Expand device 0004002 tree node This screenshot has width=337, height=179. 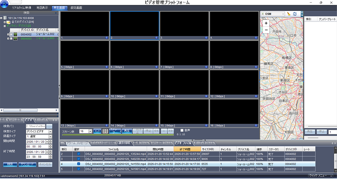[x=8, y=34]
